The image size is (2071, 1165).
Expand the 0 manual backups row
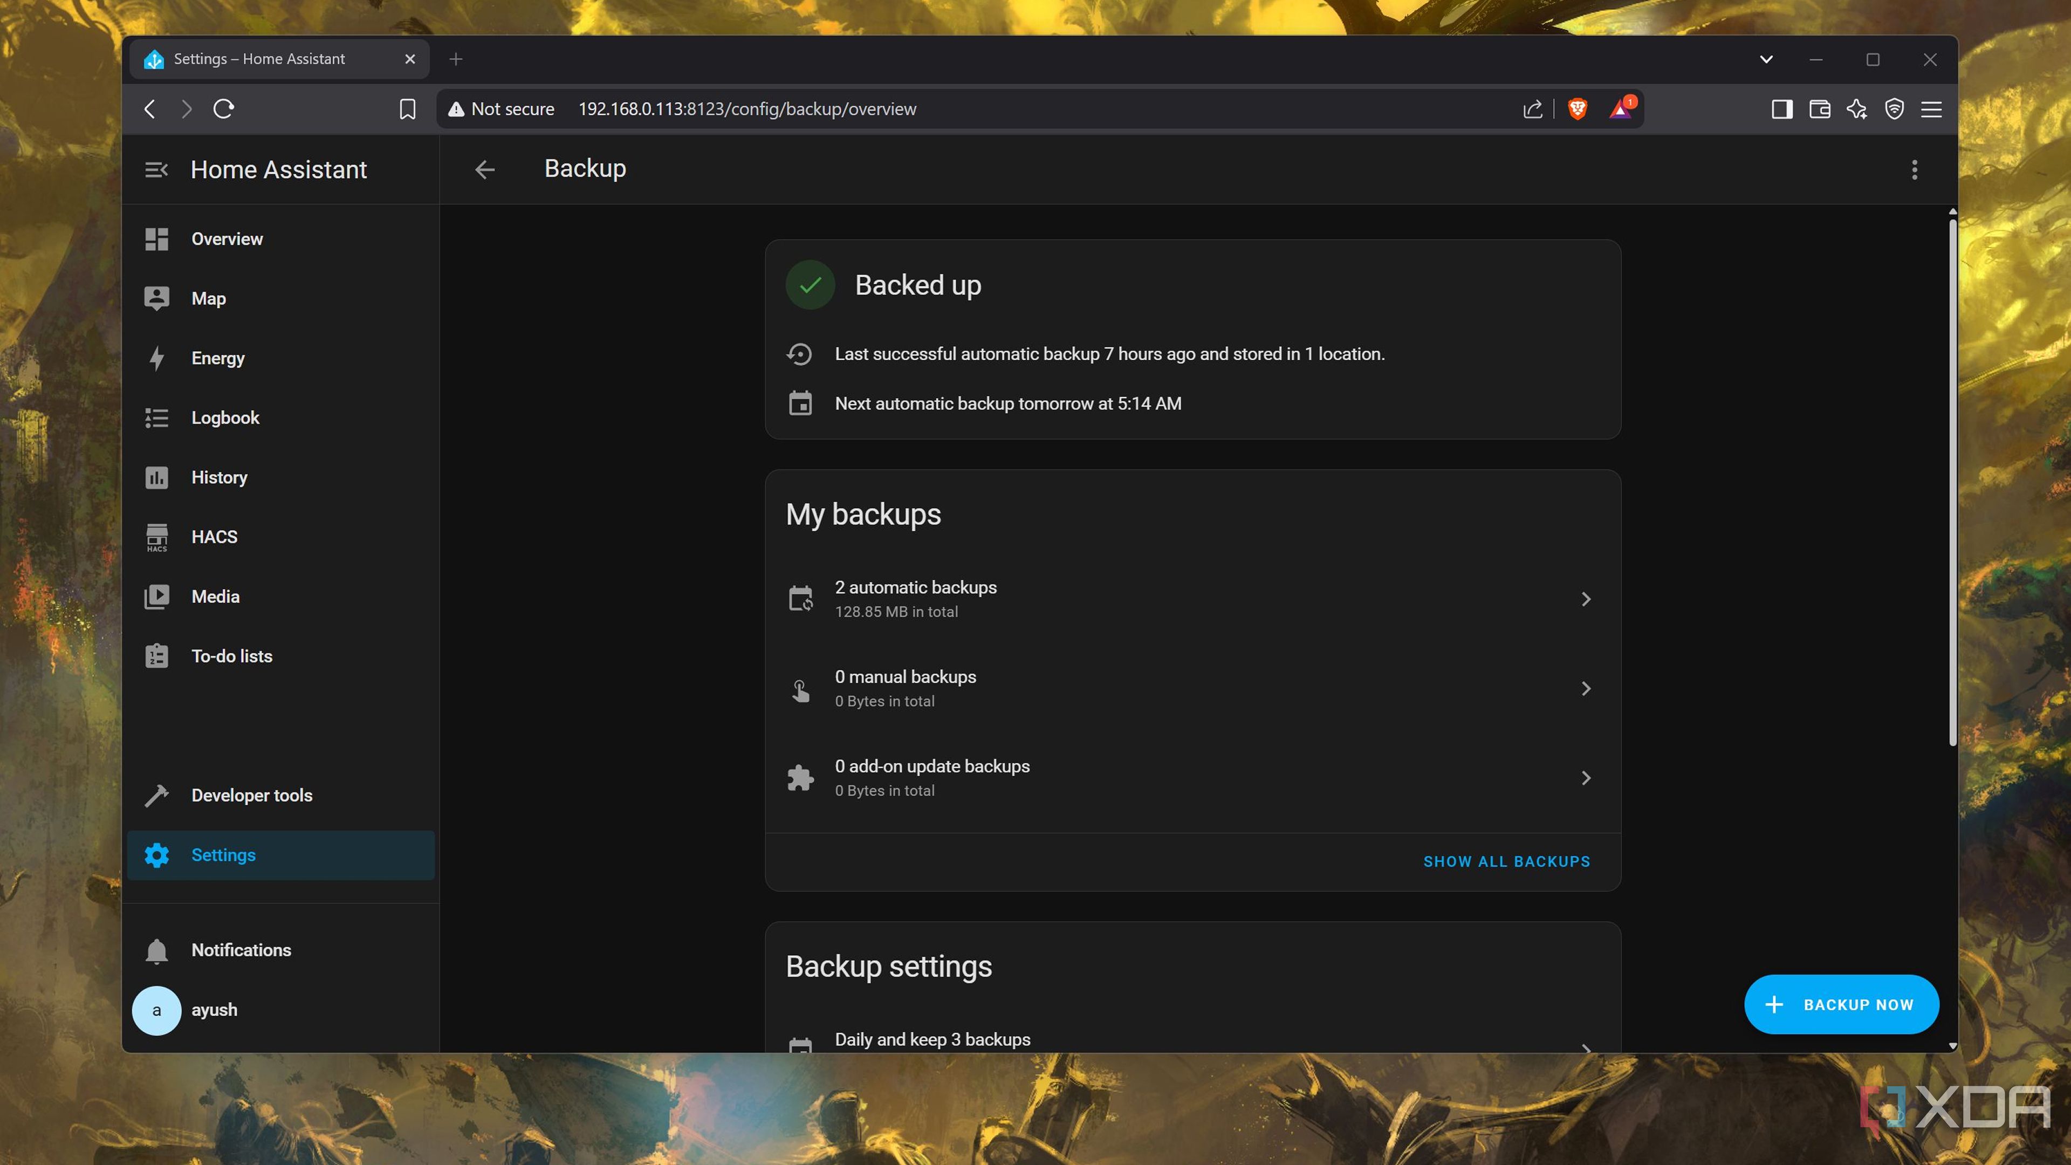coord(1192,688)
